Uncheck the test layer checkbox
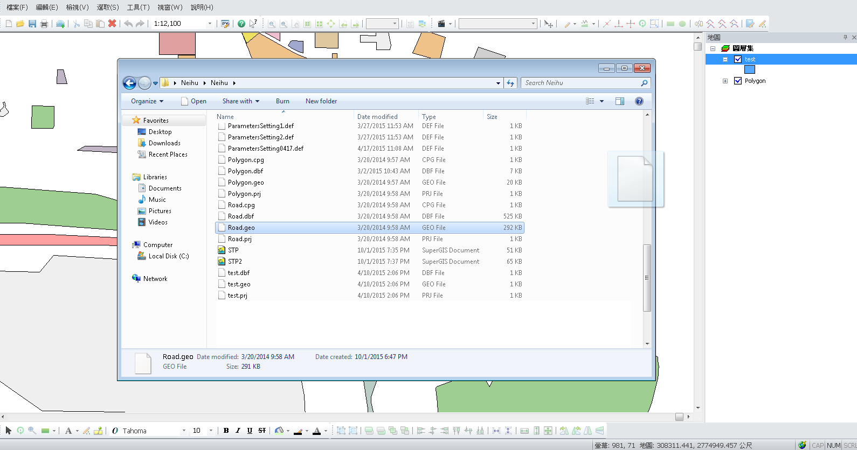 (x=738, y=59)
